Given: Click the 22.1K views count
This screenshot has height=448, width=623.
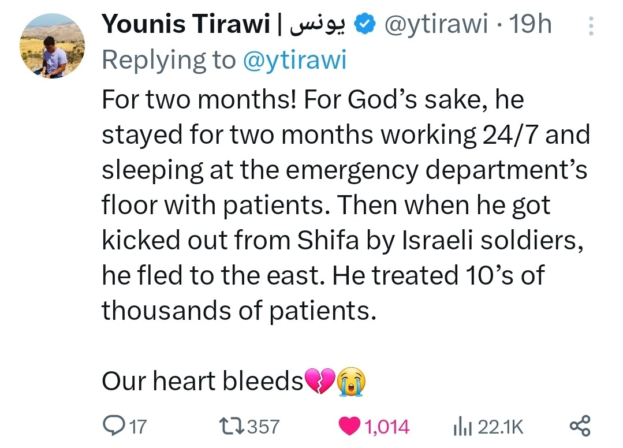Looking at the screenshot, I should tap(501, 427).
